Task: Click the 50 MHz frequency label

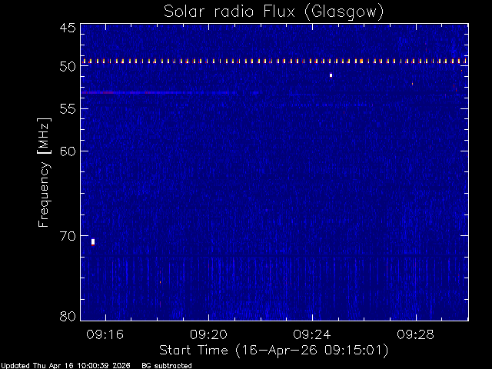Action: [68, 67]
